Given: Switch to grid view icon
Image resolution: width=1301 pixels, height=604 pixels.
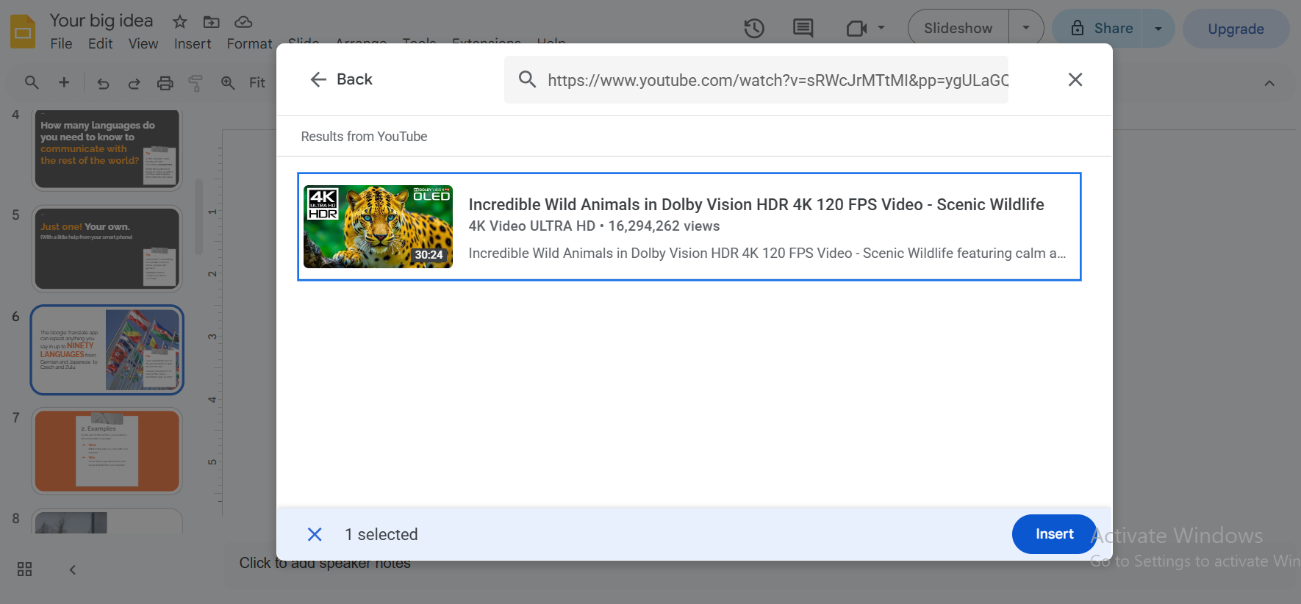Looking at the screenshot, I should tap(24, 569).
